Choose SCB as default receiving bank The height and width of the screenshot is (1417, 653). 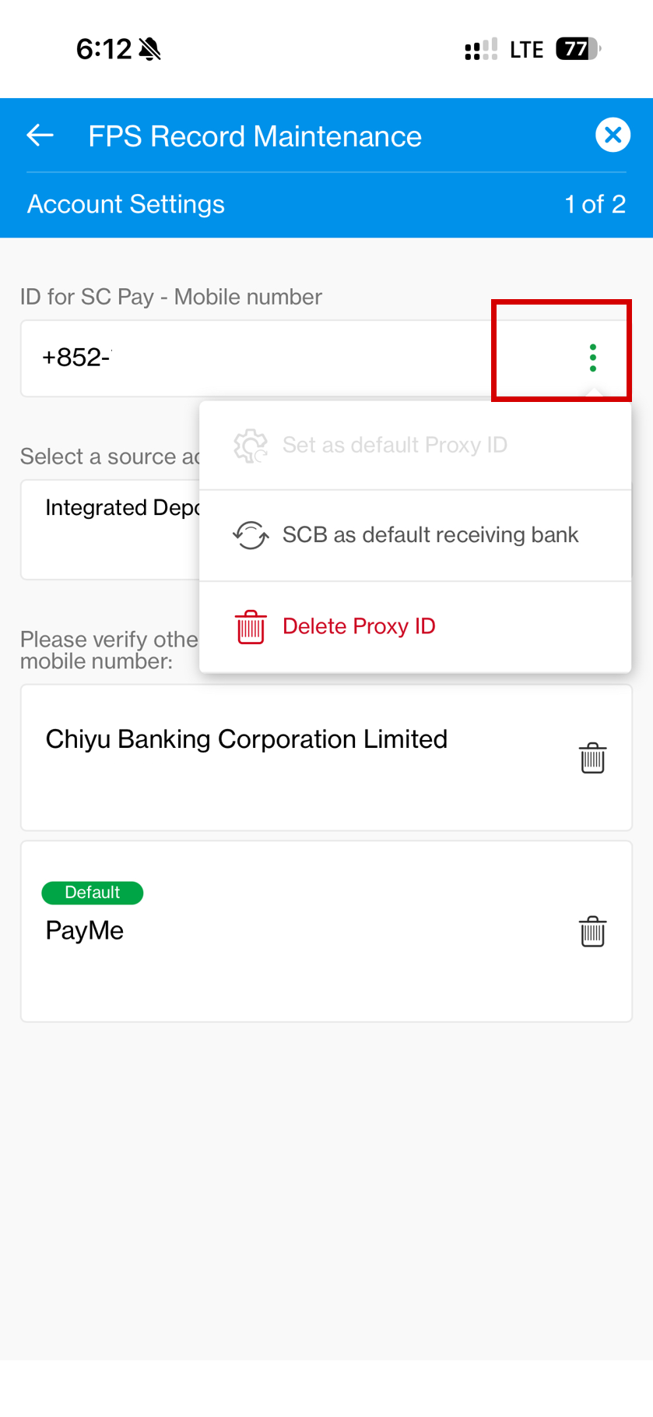pyautogui.click(x=430, y=535)
